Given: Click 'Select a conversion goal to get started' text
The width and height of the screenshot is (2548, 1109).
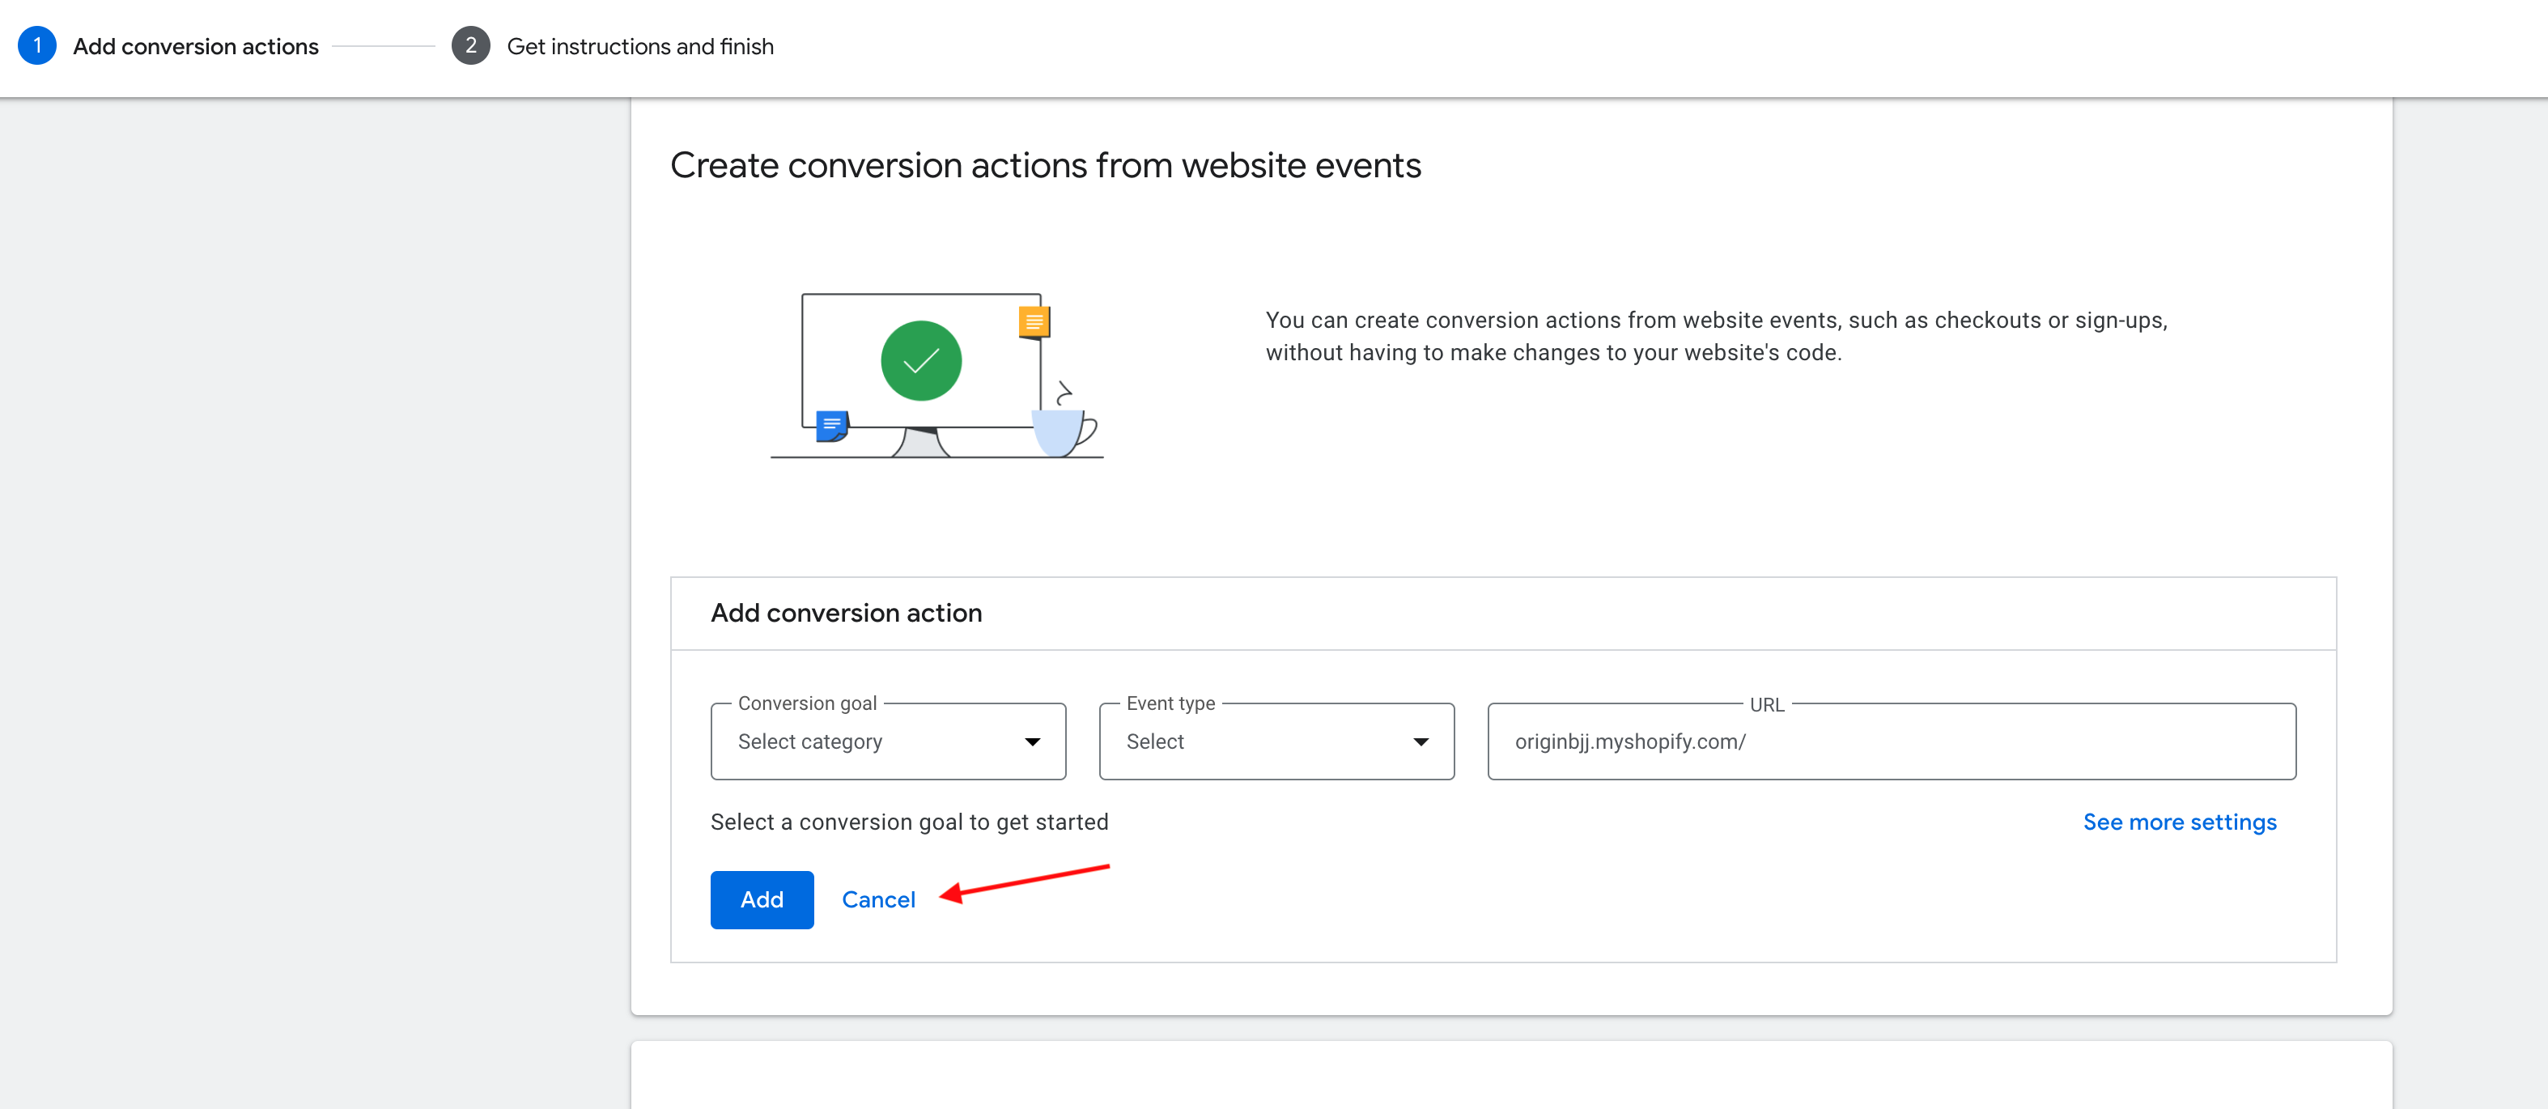Looking at the screenshot, I should pos(908,822).
